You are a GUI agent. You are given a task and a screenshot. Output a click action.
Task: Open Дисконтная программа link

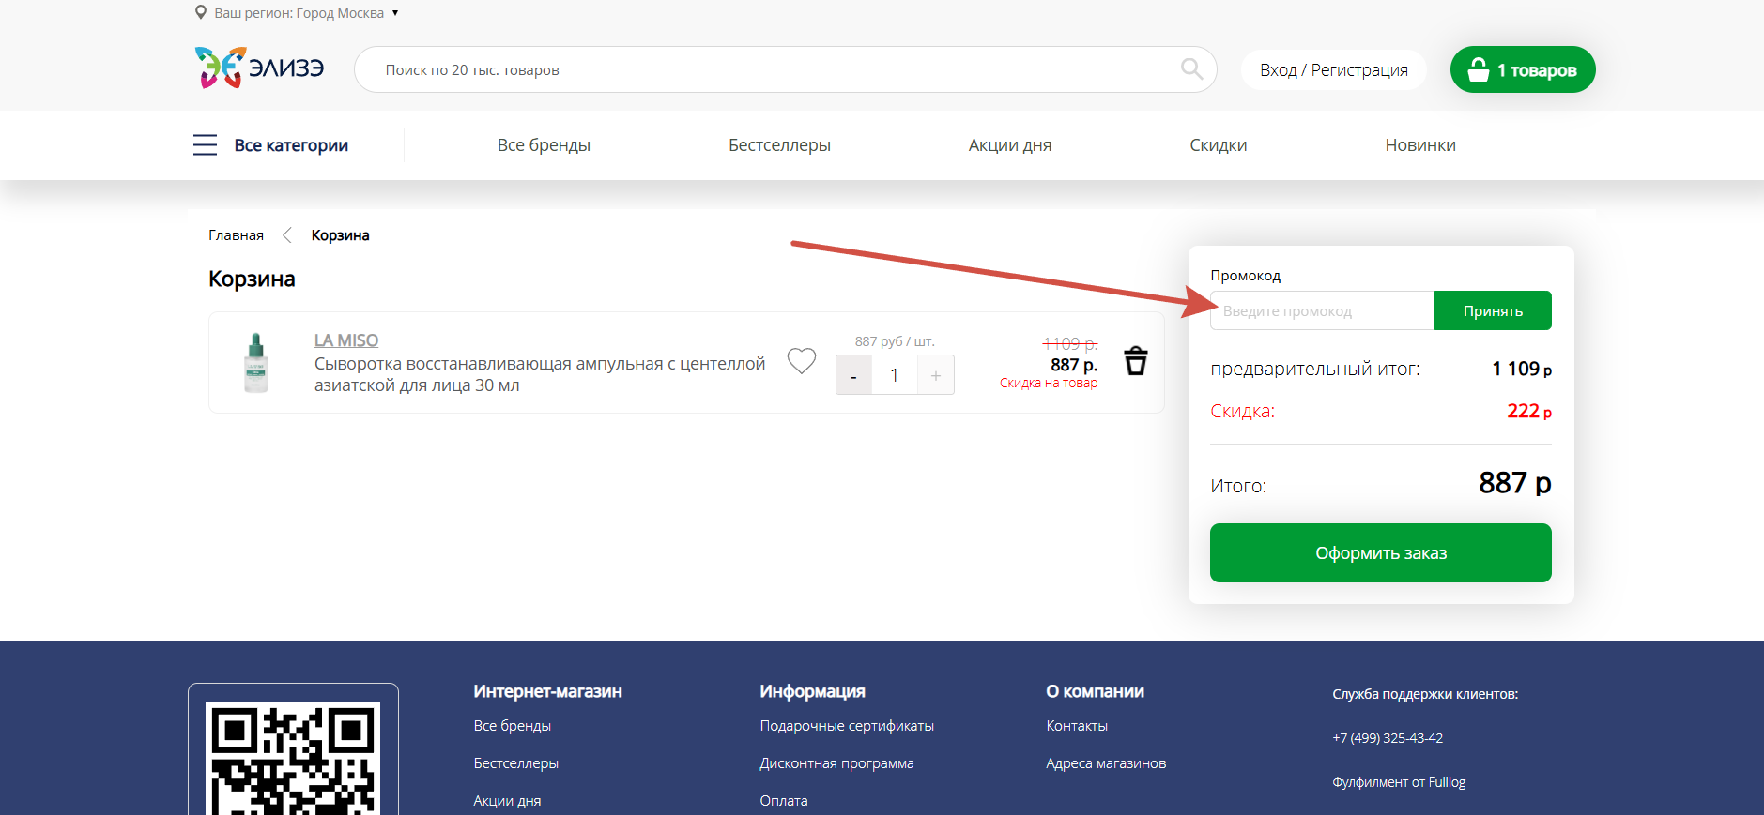pyautogui.click(x=836, y=763)
